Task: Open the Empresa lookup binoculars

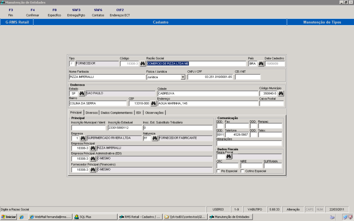Action: pos(83,138)
